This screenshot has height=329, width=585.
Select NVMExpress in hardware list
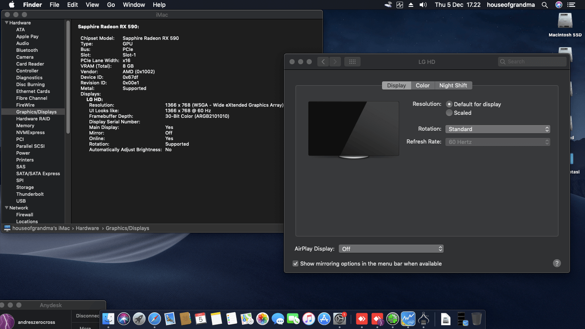tap(30, 132)
